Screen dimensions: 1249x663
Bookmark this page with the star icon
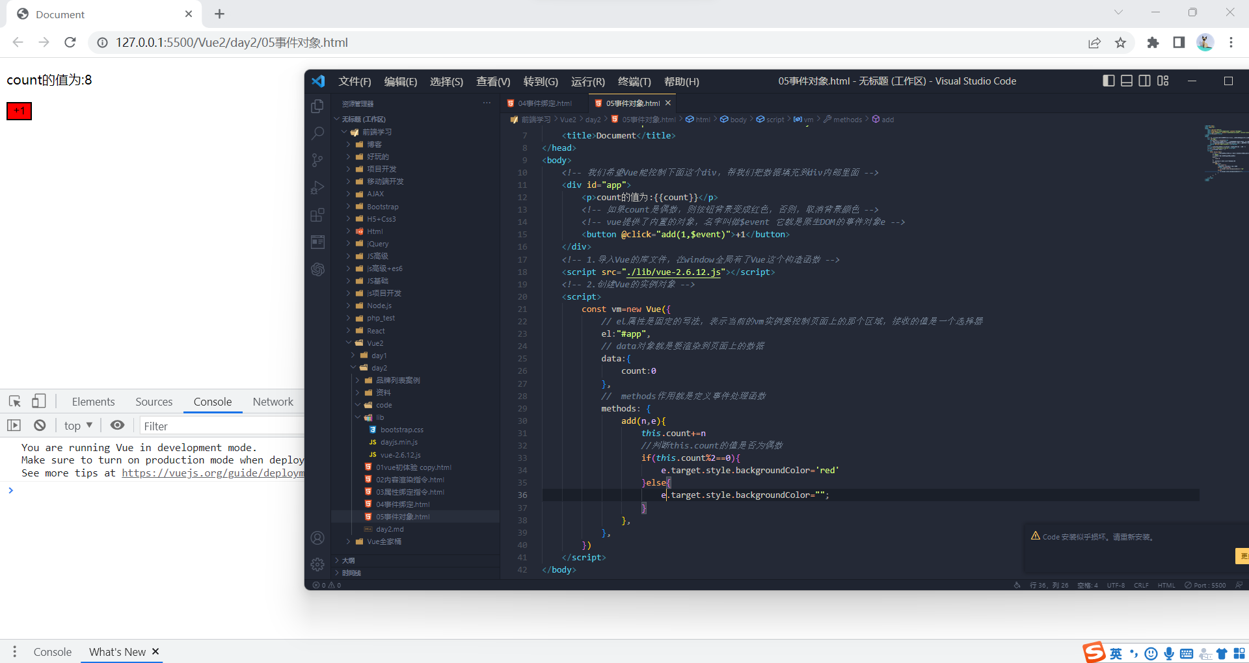[x=1120, y=42]
